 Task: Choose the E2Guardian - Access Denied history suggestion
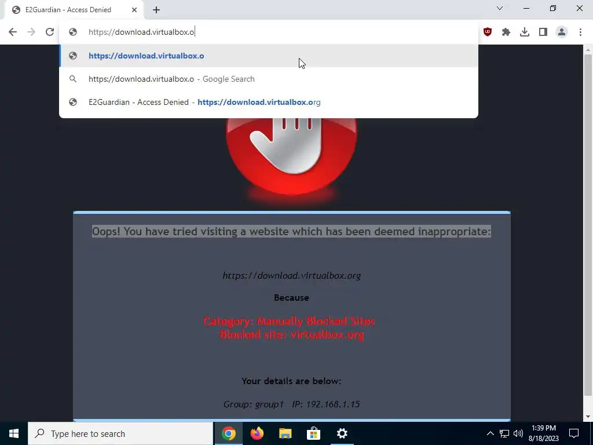(x=269, y=102)
